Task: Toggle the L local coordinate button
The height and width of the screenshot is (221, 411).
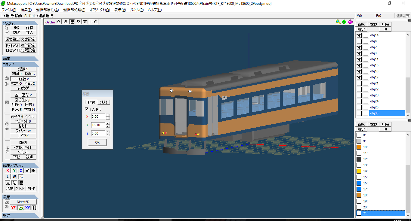Action: click(x=8, y=177)
